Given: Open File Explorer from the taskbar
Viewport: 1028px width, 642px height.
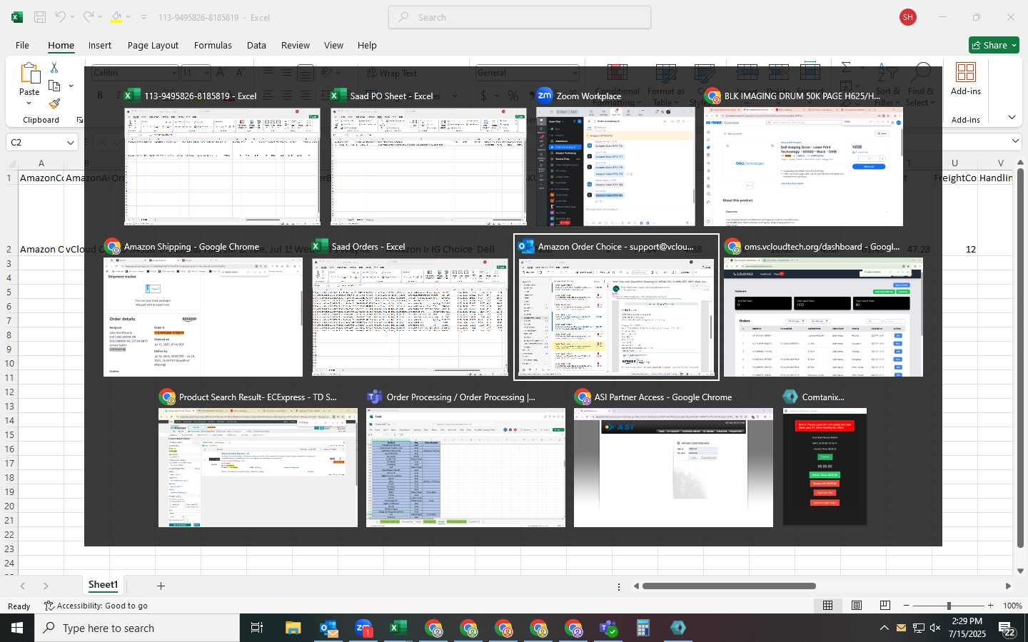Looking at the screenshot, I should [x=293, y=628].
